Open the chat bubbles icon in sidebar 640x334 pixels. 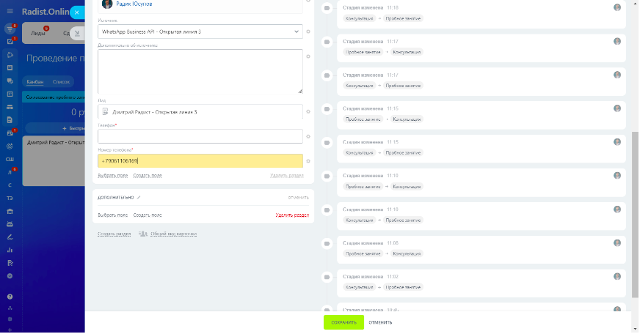(10, 81)
